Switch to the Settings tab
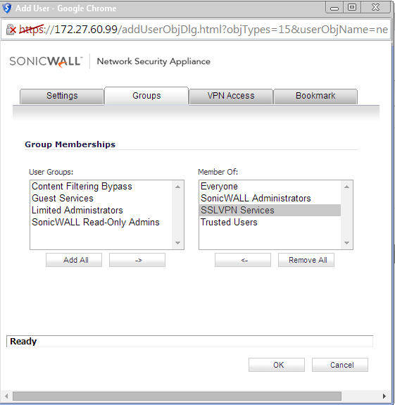 click(62, 96)
